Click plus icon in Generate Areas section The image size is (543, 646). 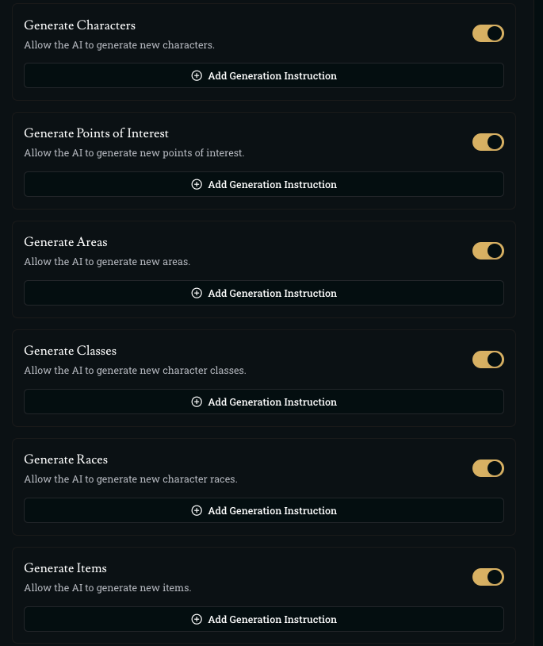[197, 294]
